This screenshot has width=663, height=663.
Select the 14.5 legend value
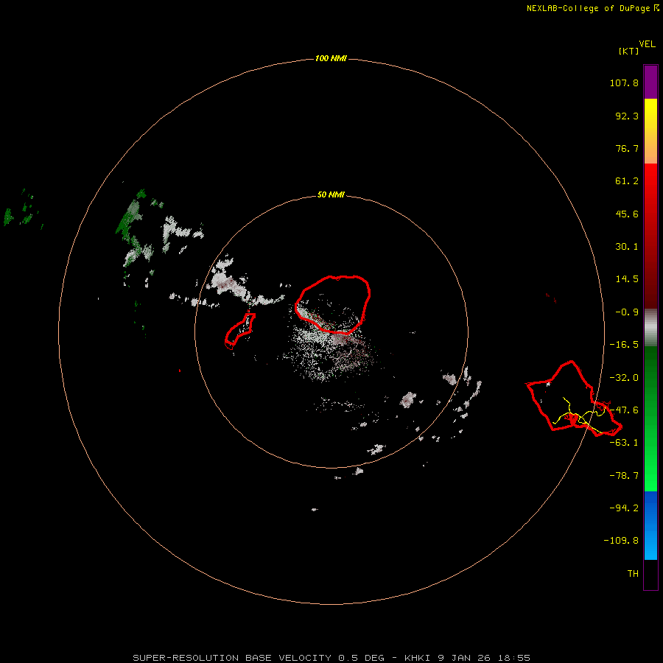pyautogui.click(x=627, y=279)
